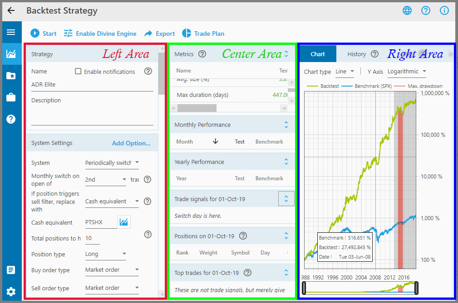Click the Start button
The image size is (458, 303).
coord(44,34)
